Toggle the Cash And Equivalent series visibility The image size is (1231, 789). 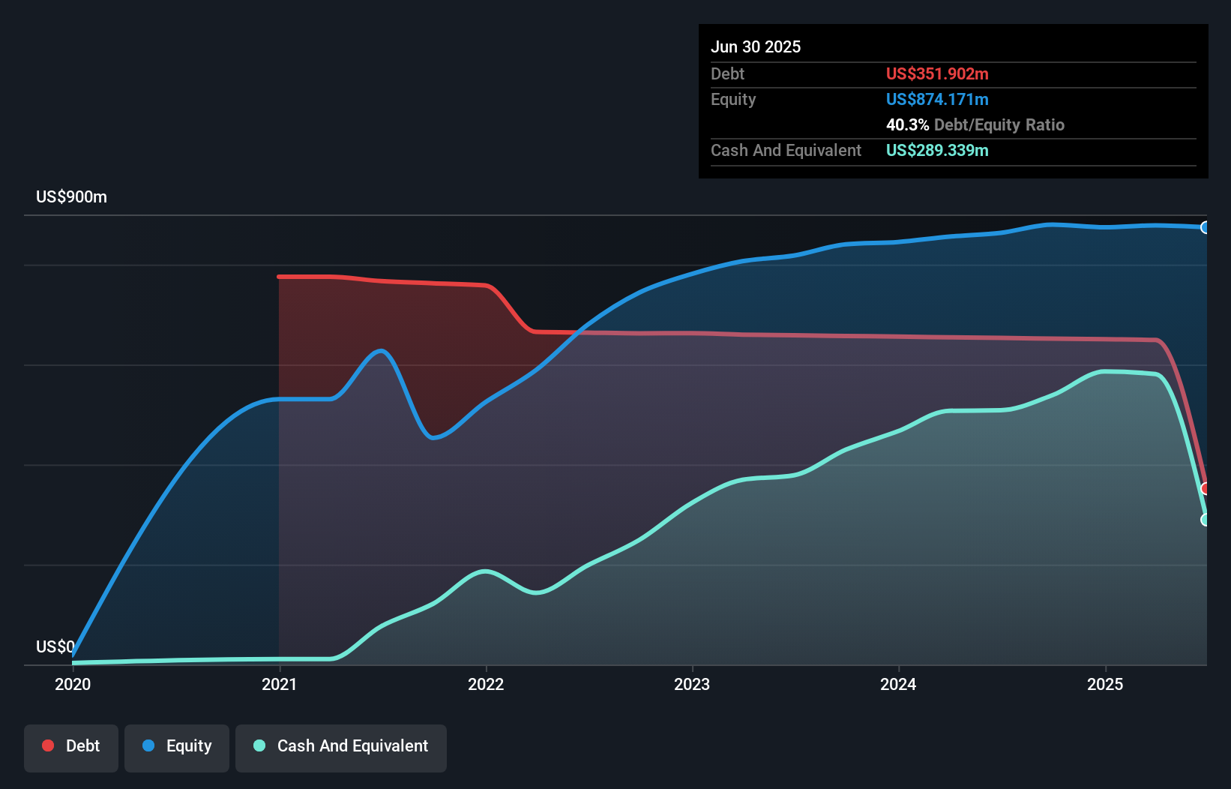point(340,745)
